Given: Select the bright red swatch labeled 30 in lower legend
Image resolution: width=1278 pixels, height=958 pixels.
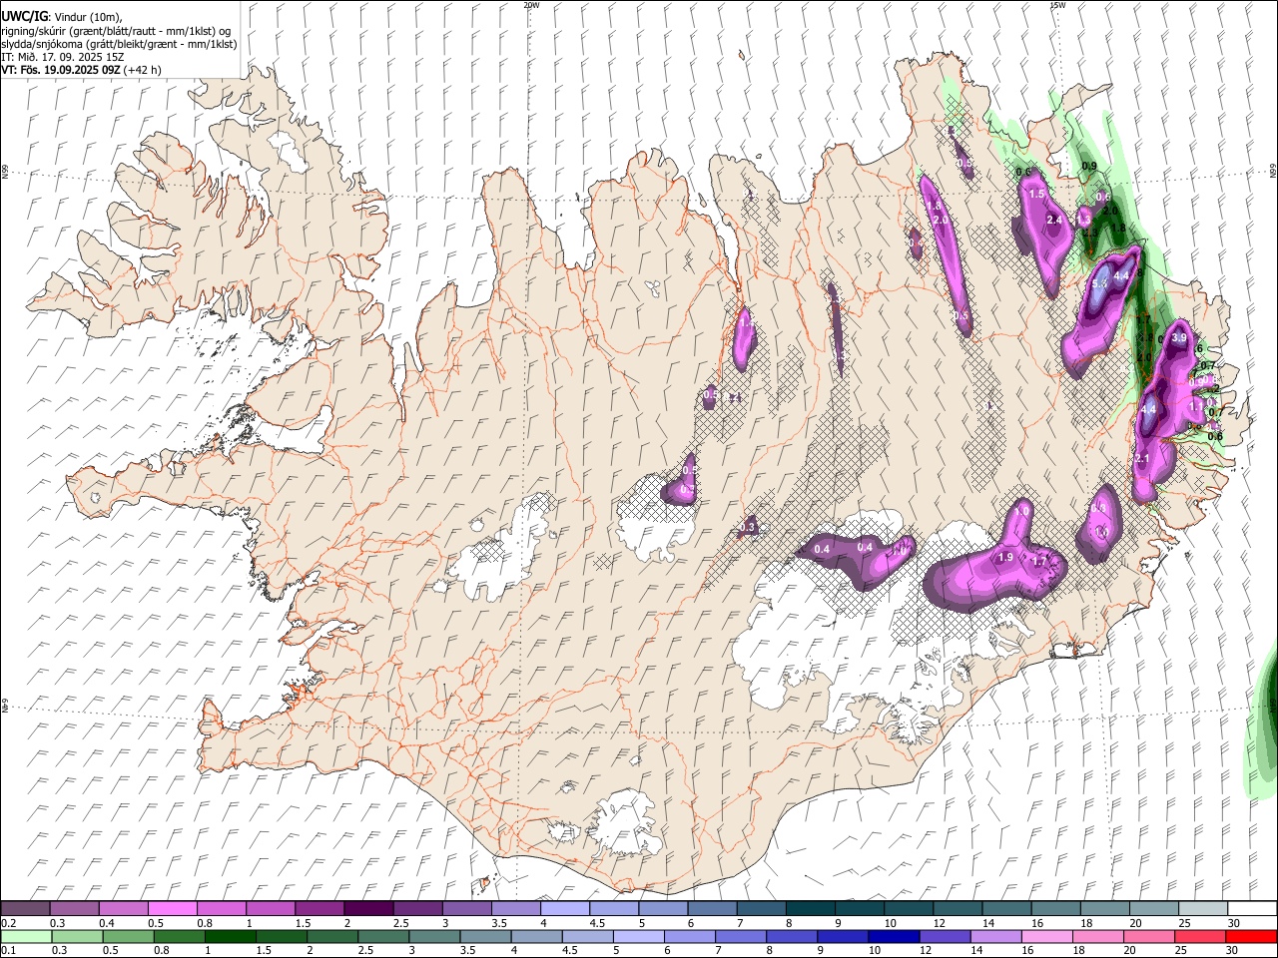Looking at the screenshot, I should click(x=1251, y=937).
